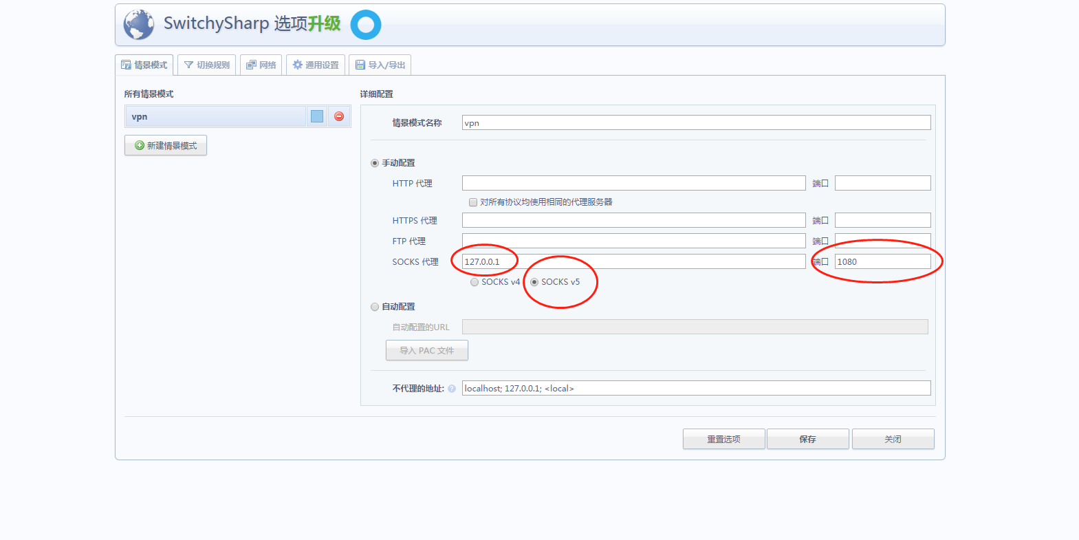Click the blue color swatch for vpn profile
Viewport: 1079px width, 540px height.
[x=317, y=116]
